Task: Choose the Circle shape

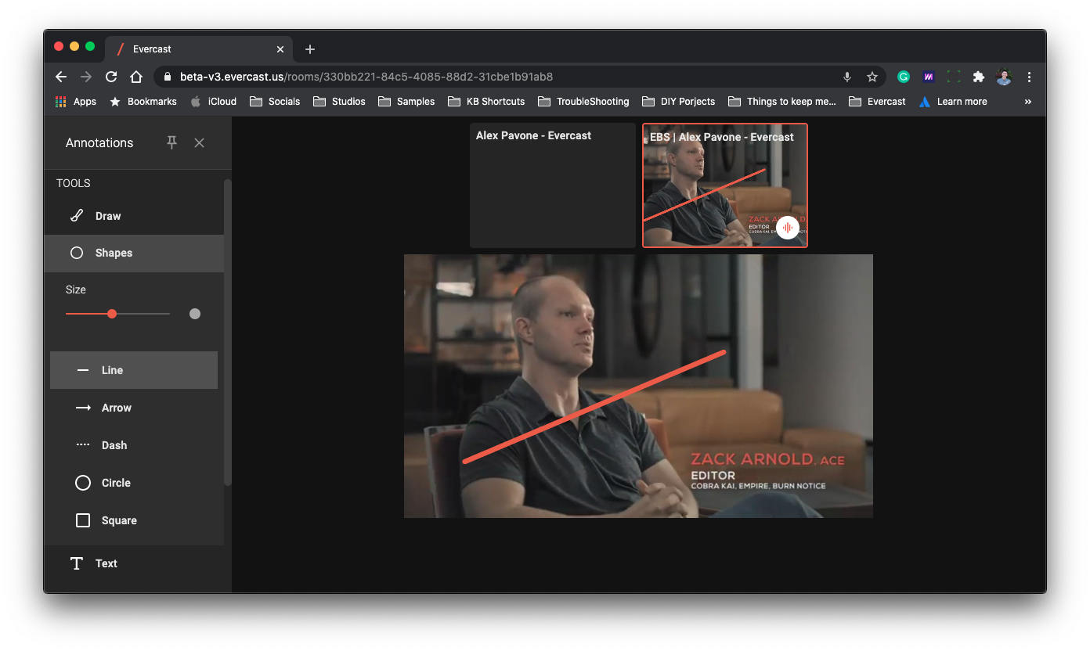Action: [134, 483]
